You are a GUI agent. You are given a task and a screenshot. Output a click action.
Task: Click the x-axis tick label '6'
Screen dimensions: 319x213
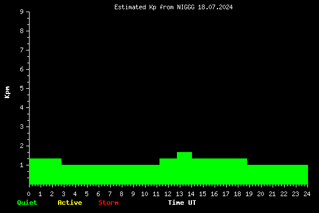98,194
